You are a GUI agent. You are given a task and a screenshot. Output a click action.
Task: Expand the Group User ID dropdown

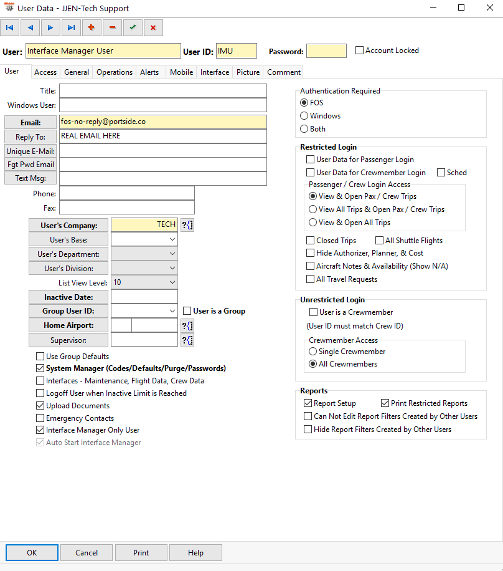172,311
